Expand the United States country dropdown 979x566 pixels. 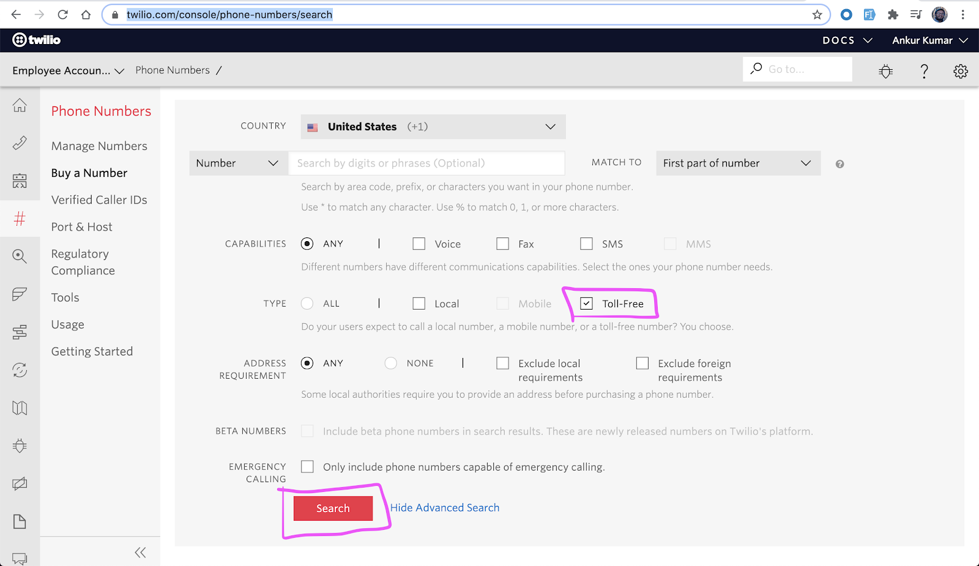[x=433, y=127]
